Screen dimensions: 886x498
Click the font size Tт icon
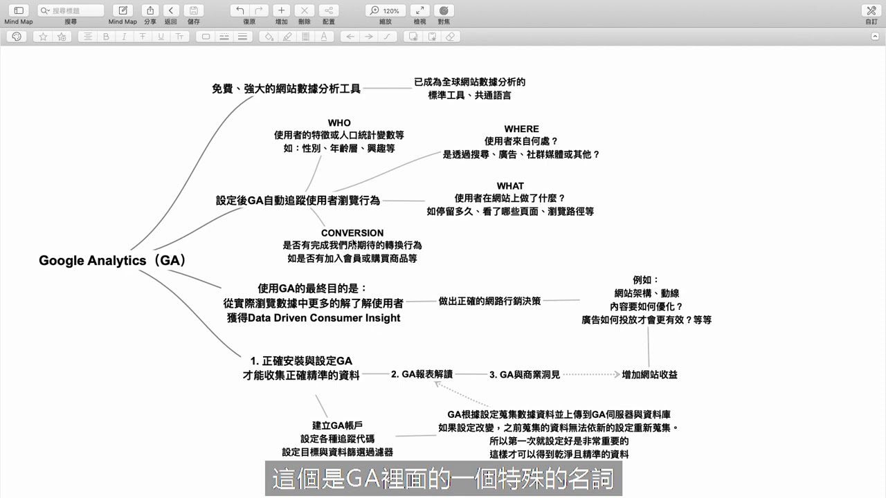179,37
